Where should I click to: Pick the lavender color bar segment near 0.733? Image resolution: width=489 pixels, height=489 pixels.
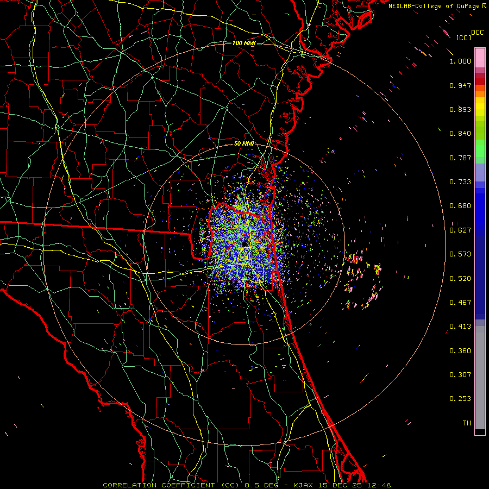click(x=480, y=172)
